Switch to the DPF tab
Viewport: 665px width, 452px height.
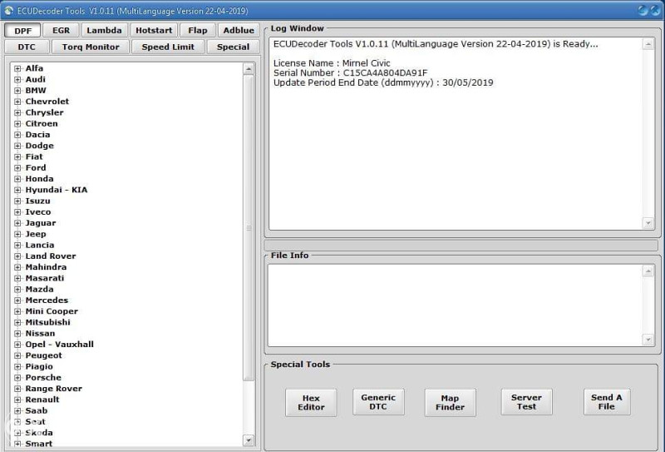[23, 31]
